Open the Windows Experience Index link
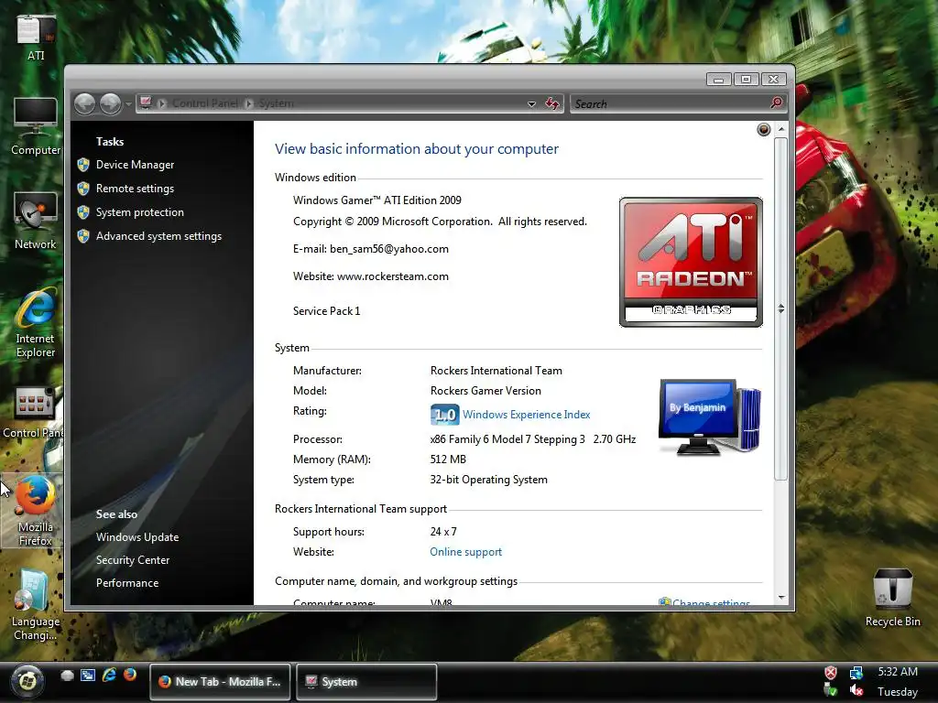The height and width of the screenshot is (703, 938). (x=527, y=415)
